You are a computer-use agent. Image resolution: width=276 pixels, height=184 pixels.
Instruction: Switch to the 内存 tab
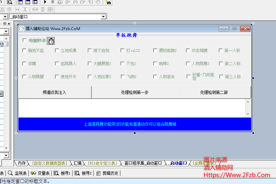[22, 163]
